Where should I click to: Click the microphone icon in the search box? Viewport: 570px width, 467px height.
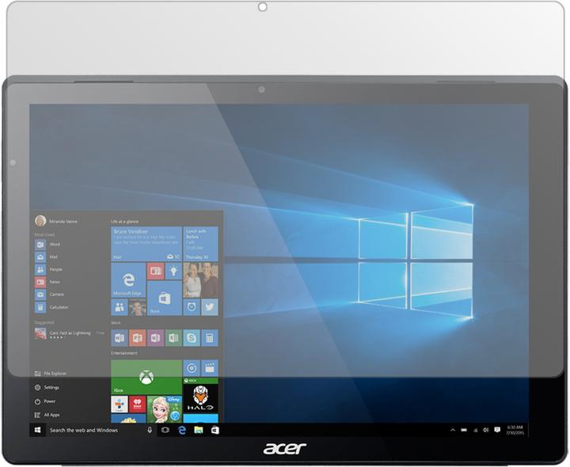(x=150, y=430)
